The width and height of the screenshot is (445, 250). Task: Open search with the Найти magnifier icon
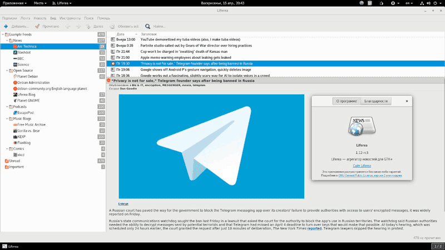[x=148, y=26]
